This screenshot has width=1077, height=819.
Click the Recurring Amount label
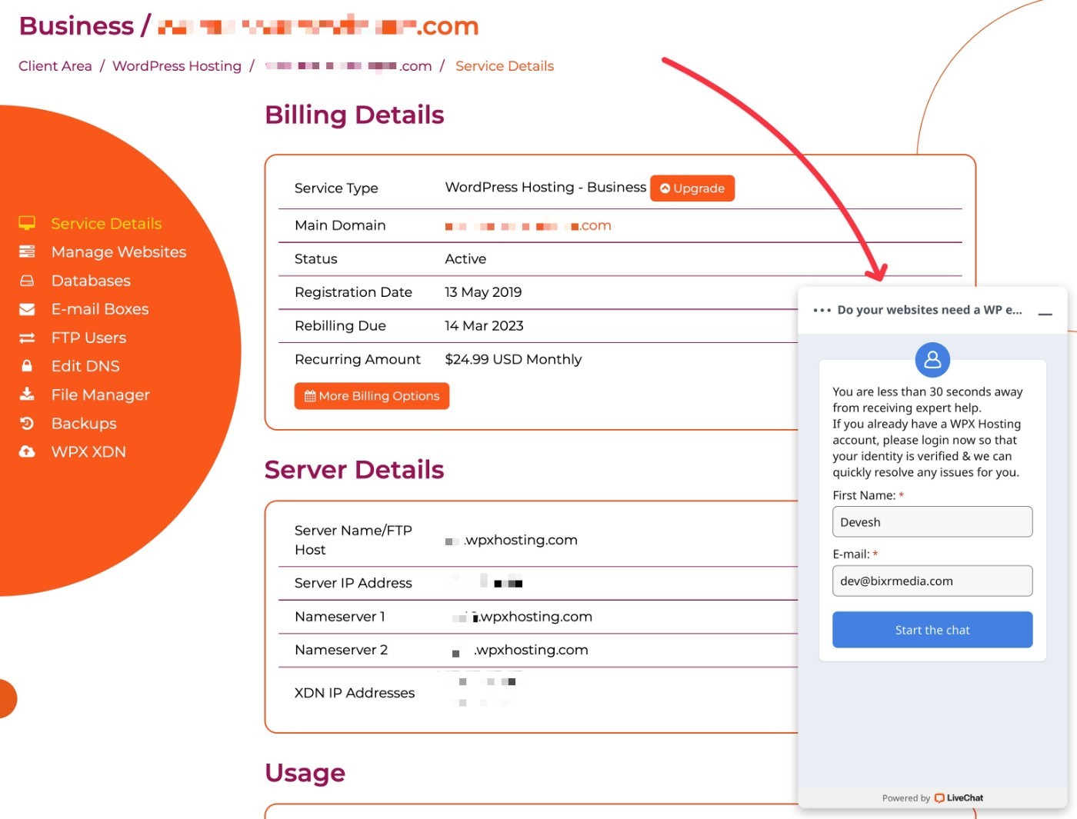point(358,359)
